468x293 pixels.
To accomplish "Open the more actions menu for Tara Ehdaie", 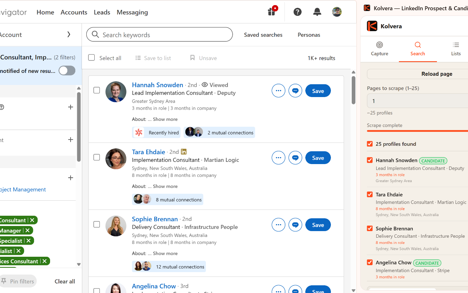I will (x=279, y=158).
